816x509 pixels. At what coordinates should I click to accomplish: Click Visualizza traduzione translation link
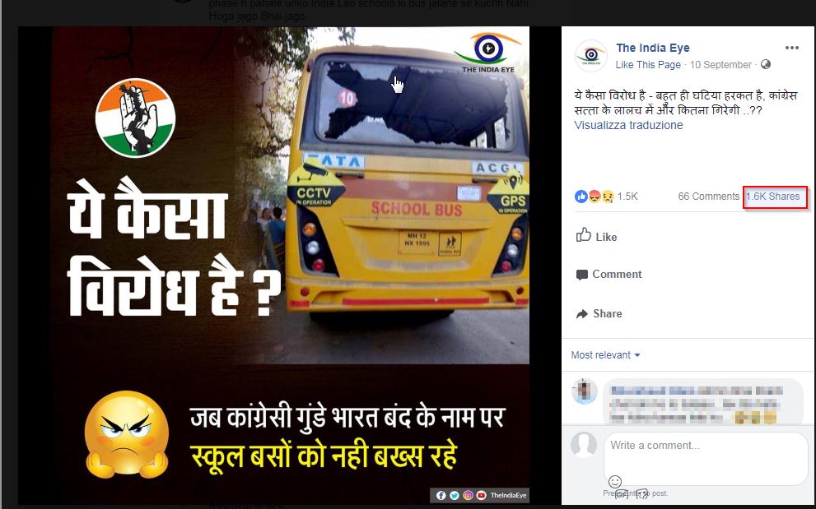click(628, 125)
